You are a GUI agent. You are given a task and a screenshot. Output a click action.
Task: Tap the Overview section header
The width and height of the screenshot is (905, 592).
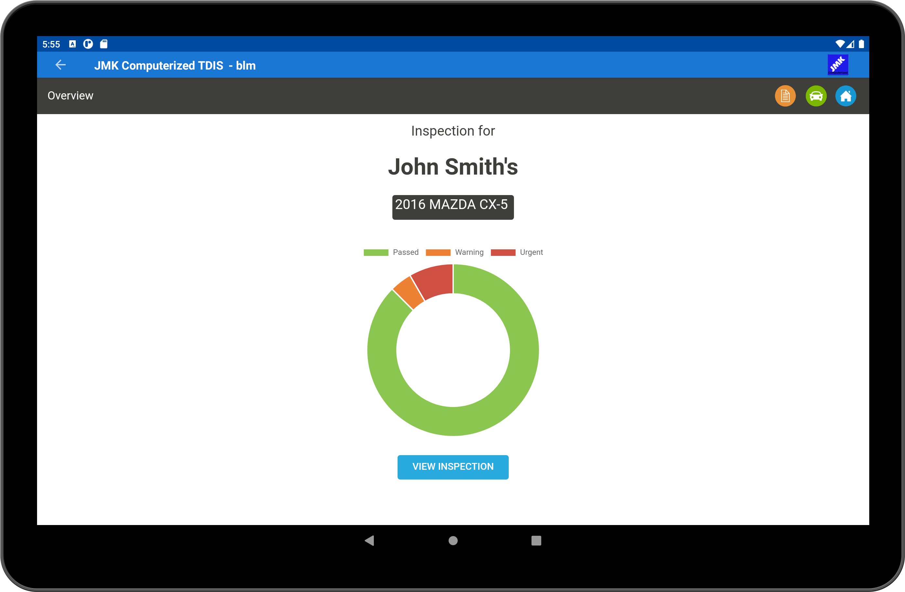(x=70, y=96)
